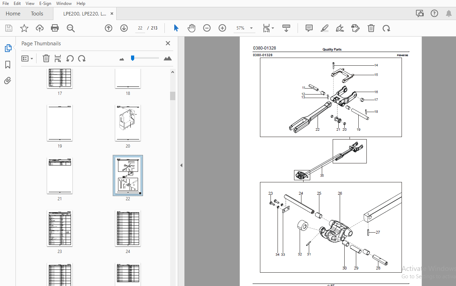This screenshot has width=456, height=286.
Task: Bookmark this file with the star icon
Action: [x=24, y=28]
